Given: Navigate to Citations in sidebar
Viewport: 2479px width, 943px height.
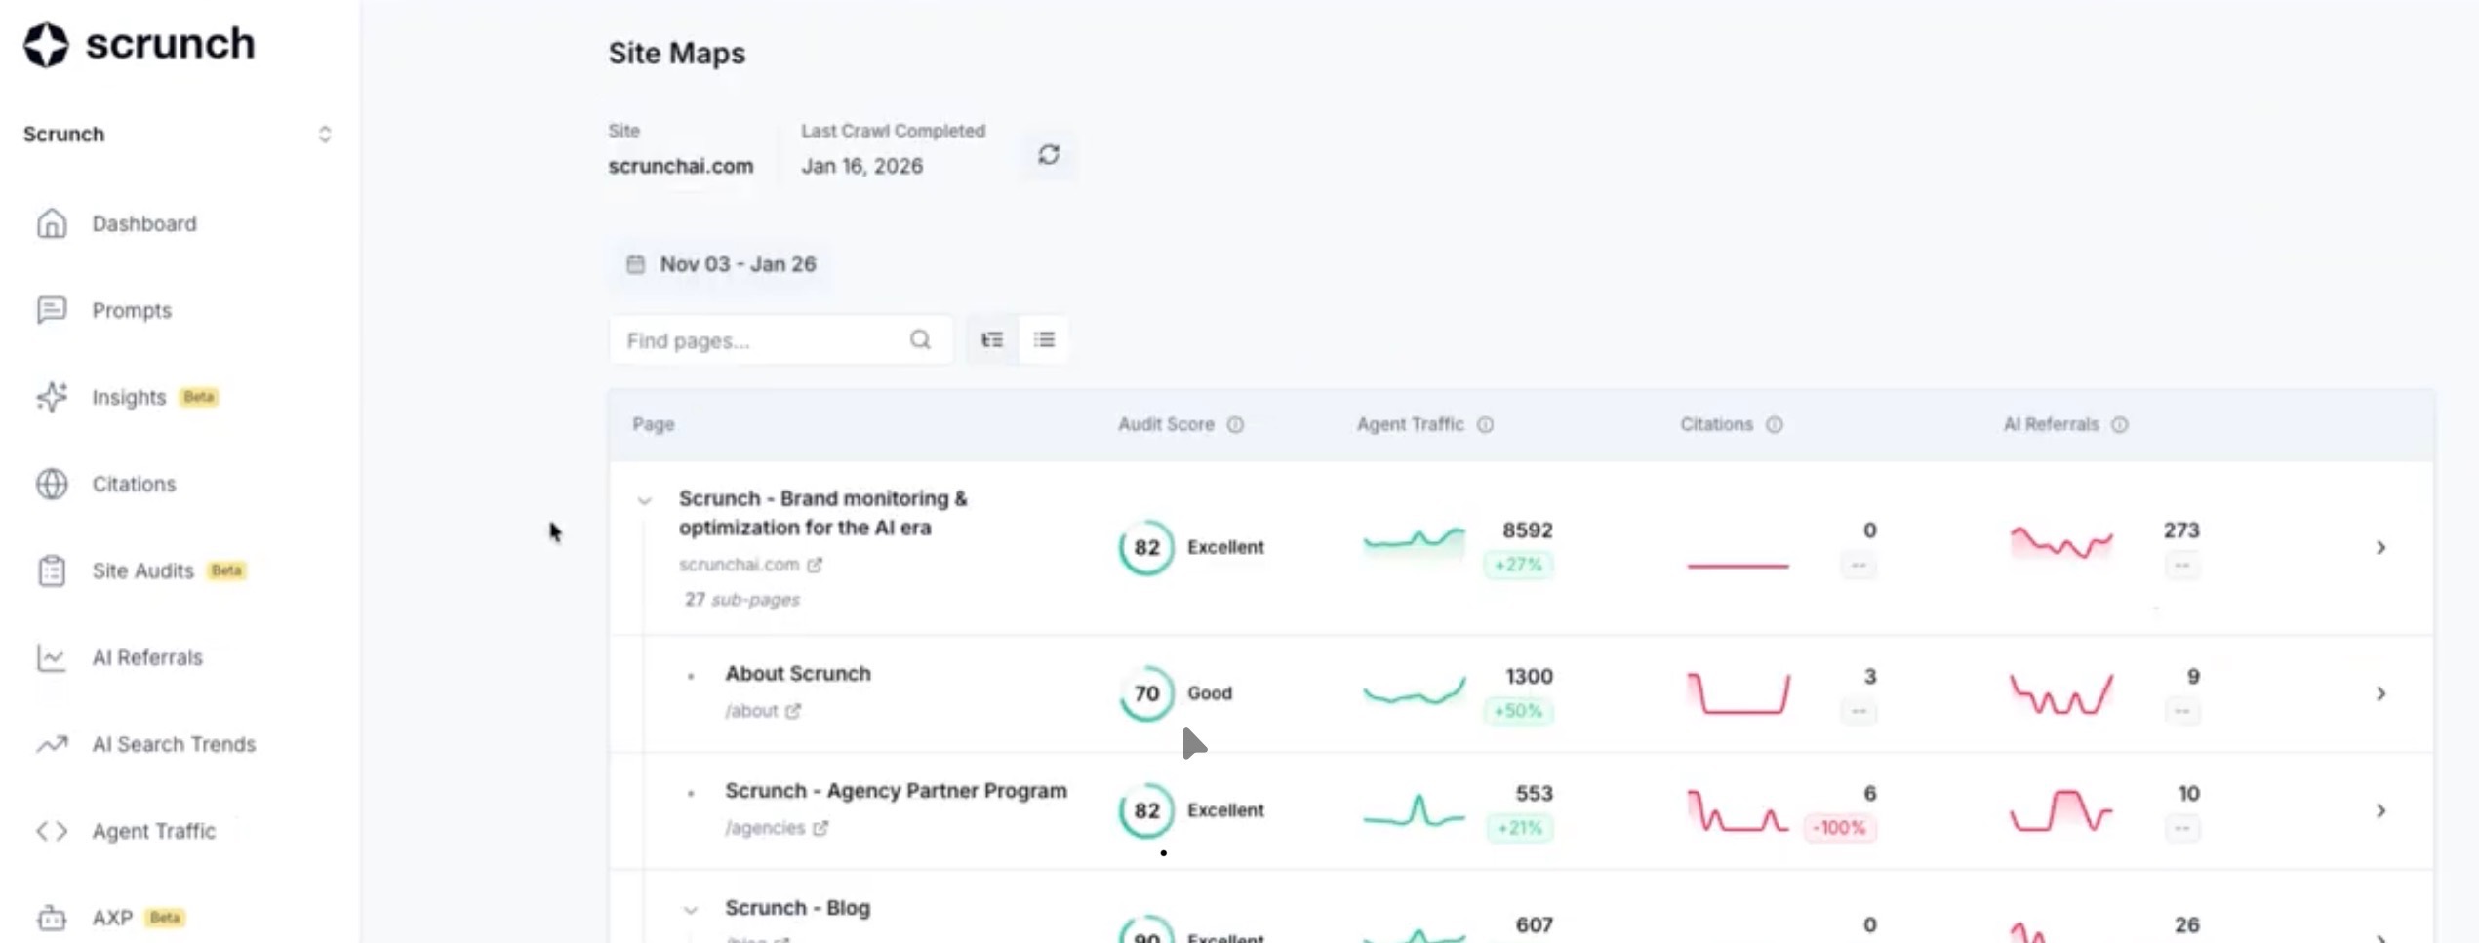Looking at the screenshot, I should point(134,485).
